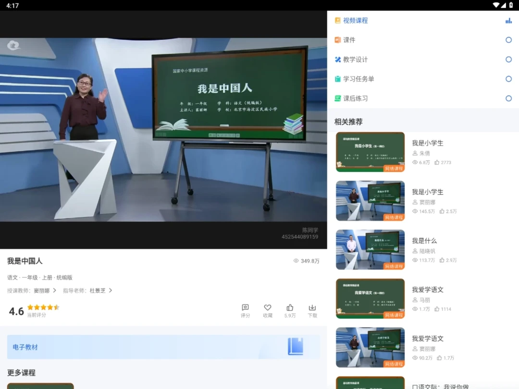519x389 pixels.
Task: Open 我是小学生 thumbnail with 145.5万 views
Action: tap(370, 201)
